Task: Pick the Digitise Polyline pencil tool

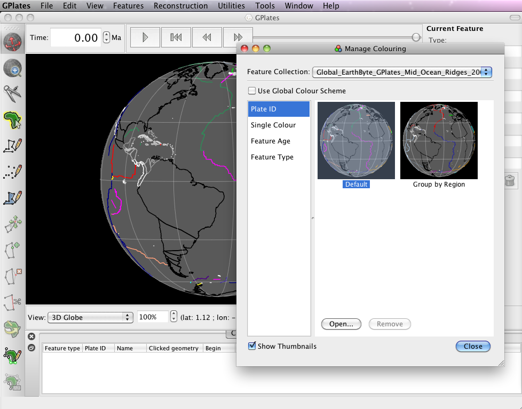Action: click(13, 145)
